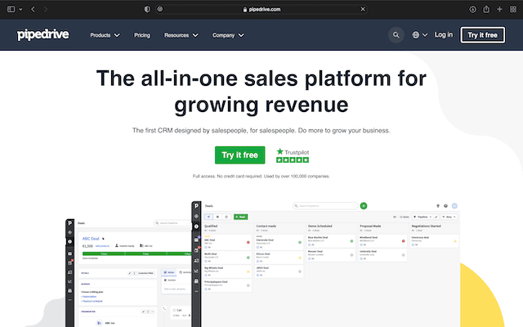The image size is (523, 327).
Task: Open the Pricing page
Action: 142,35
